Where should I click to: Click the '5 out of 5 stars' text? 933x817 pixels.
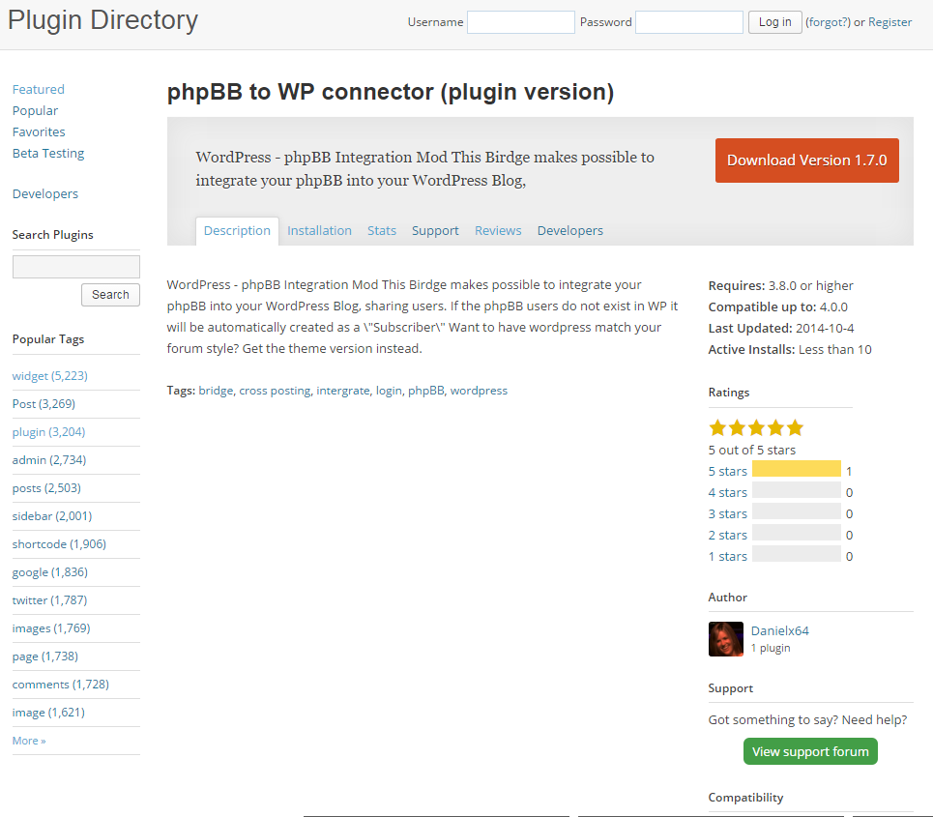(751, 450)
